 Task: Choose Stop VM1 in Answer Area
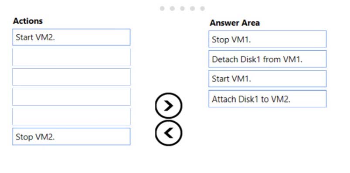tap(268, 39)
